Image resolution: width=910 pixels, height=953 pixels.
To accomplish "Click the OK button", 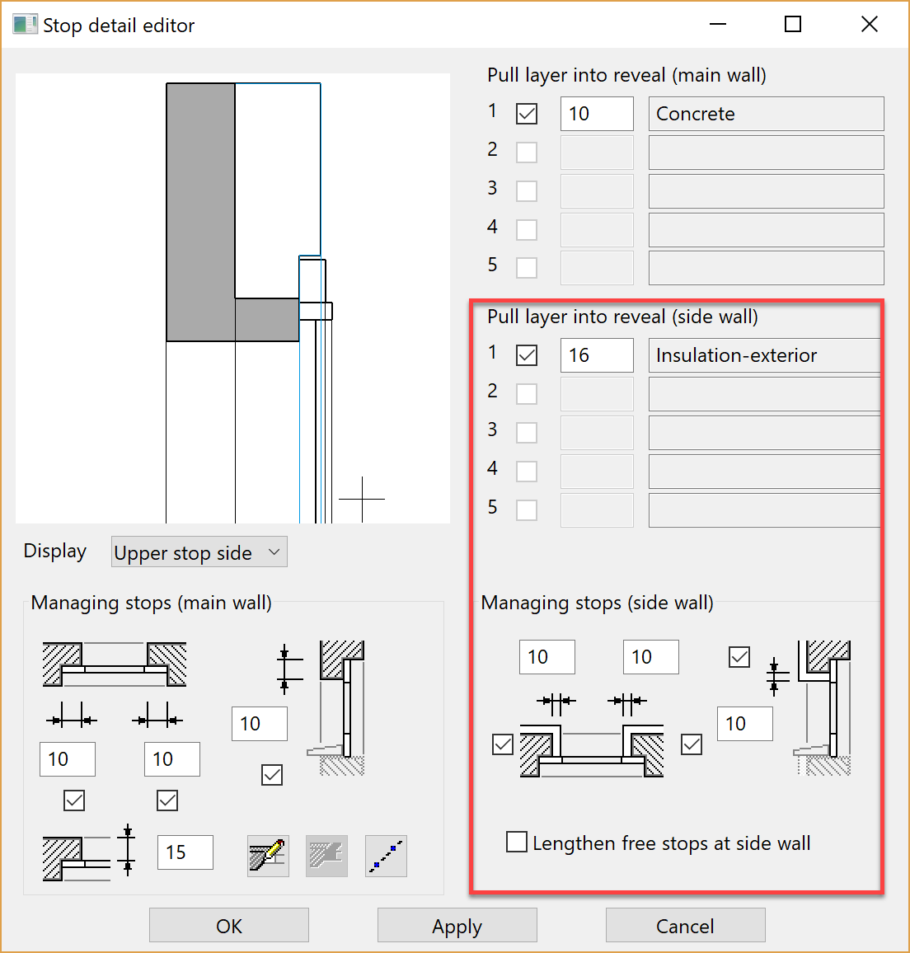I will point(229,926).
